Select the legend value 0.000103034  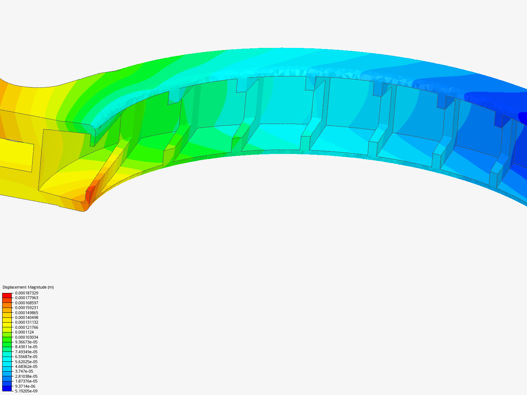(x=27, y=337)
